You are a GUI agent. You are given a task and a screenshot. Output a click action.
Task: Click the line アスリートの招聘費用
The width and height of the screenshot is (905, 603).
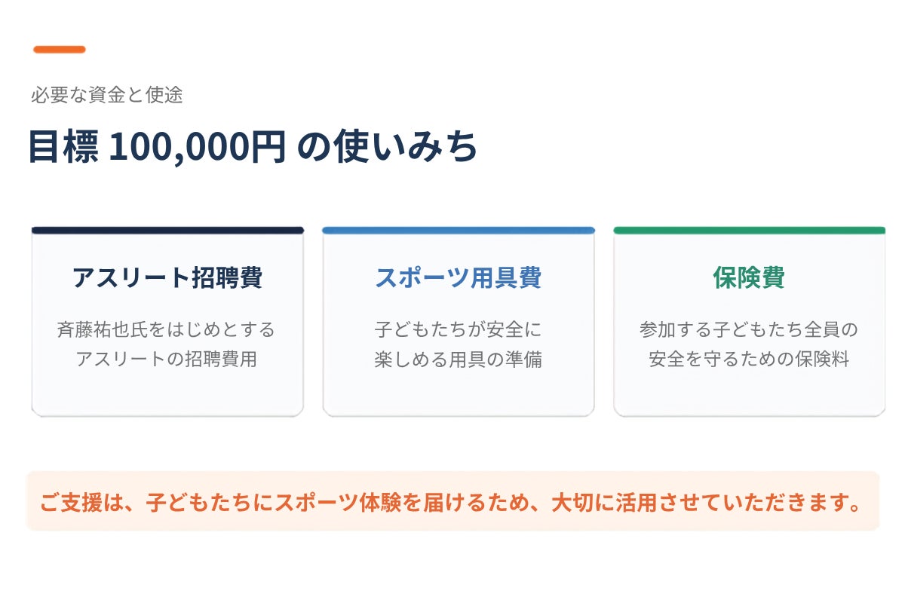tap(167, 360)
